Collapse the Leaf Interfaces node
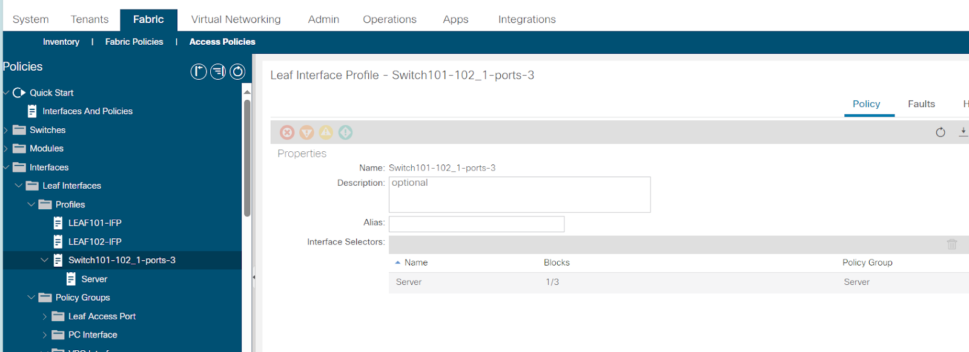Screen dimensions: 969x352 18,186
